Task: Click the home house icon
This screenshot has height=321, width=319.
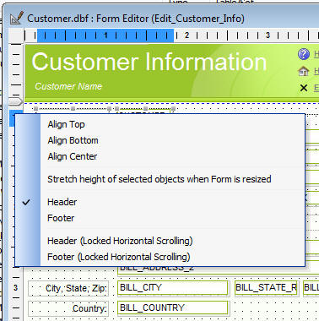Action: tap(304, 71)
